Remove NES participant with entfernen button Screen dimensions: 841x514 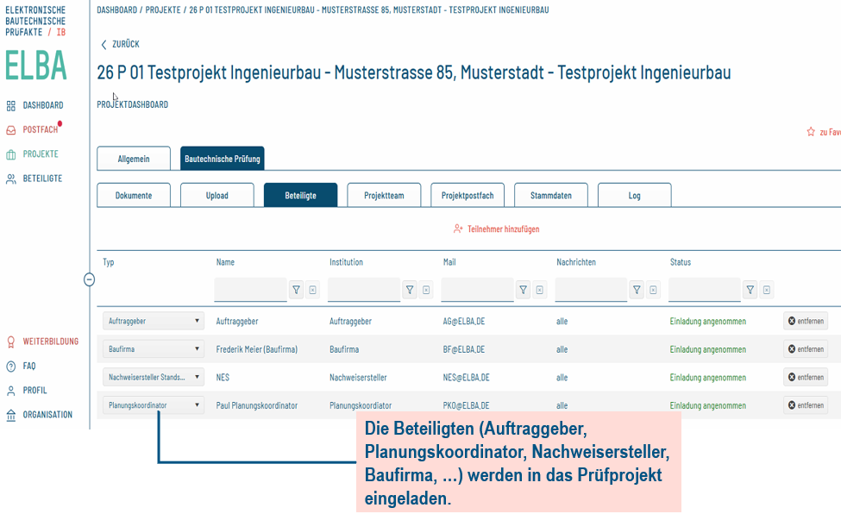tap(806, 377)
